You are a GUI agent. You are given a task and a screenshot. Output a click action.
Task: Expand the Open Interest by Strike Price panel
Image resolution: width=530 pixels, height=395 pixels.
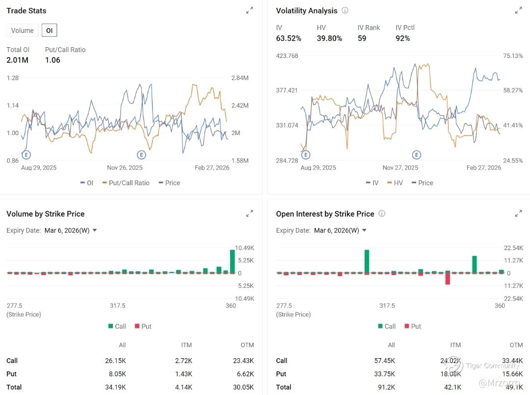point(519,214)
